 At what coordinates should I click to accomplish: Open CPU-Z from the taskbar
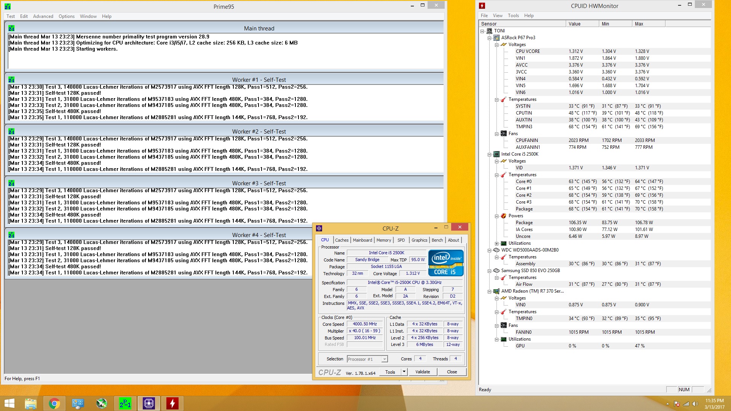pos(149,403)
